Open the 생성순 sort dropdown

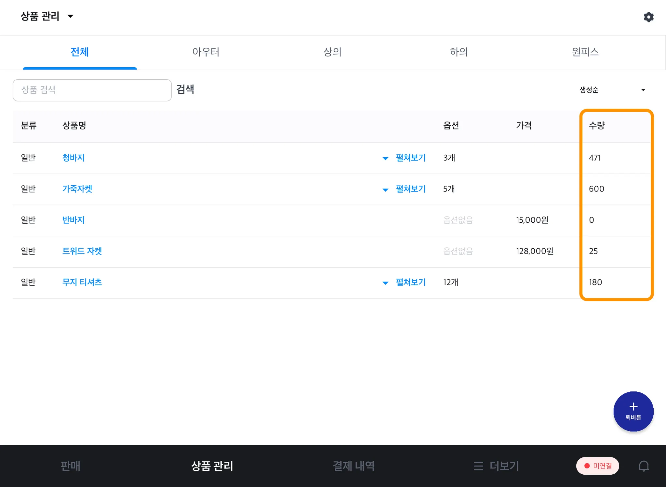[x=612, y=90]
